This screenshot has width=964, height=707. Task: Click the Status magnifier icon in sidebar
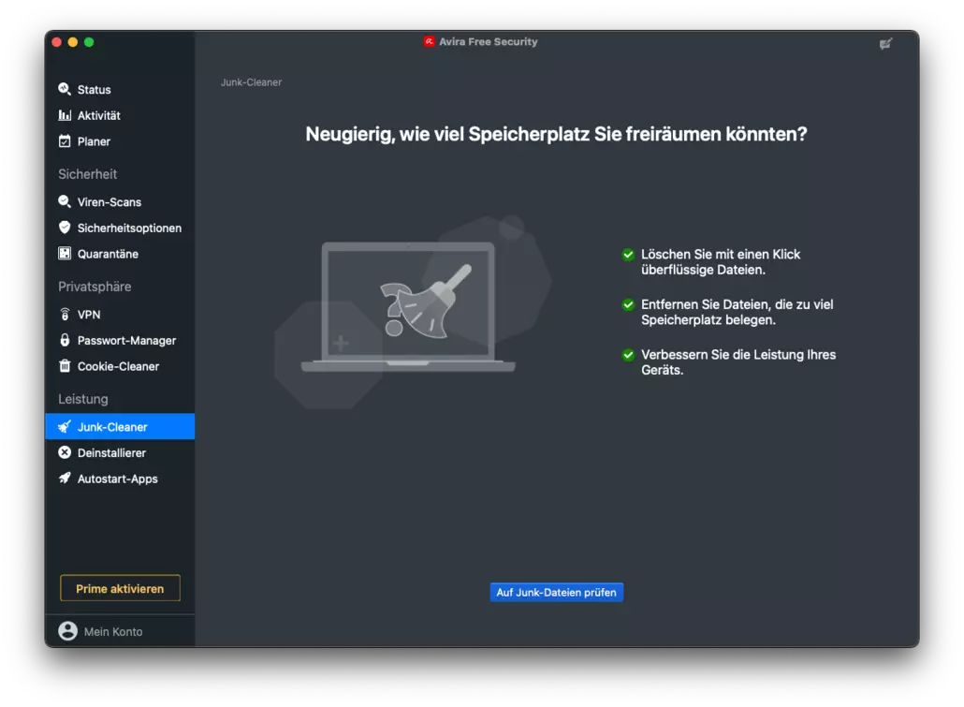[x=65, y=89]
